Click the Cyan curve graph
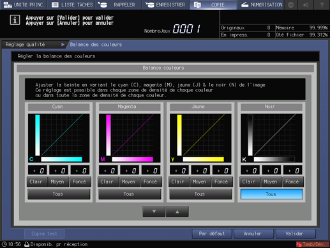 pyautogui.click(x=59, y=138)
